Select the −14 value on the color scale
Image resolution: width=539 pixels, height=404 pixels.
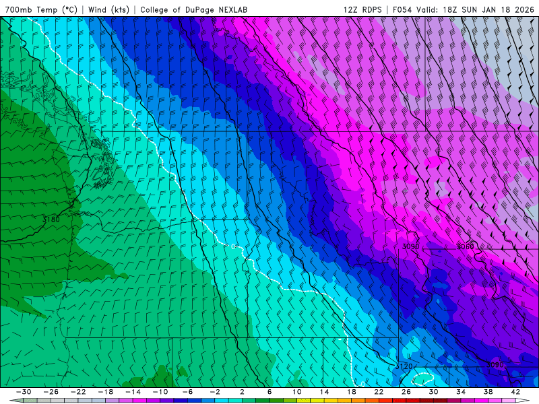click(133, 392)
